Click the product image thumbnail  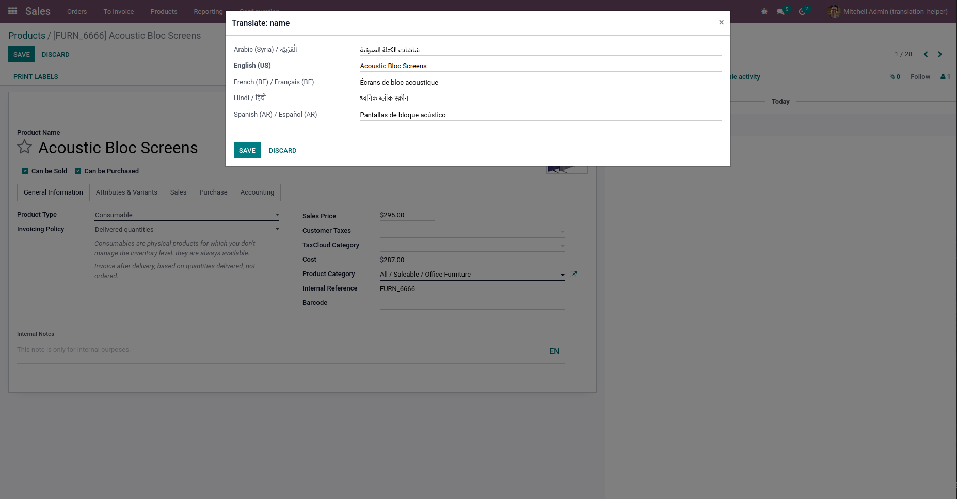(567, 169)
